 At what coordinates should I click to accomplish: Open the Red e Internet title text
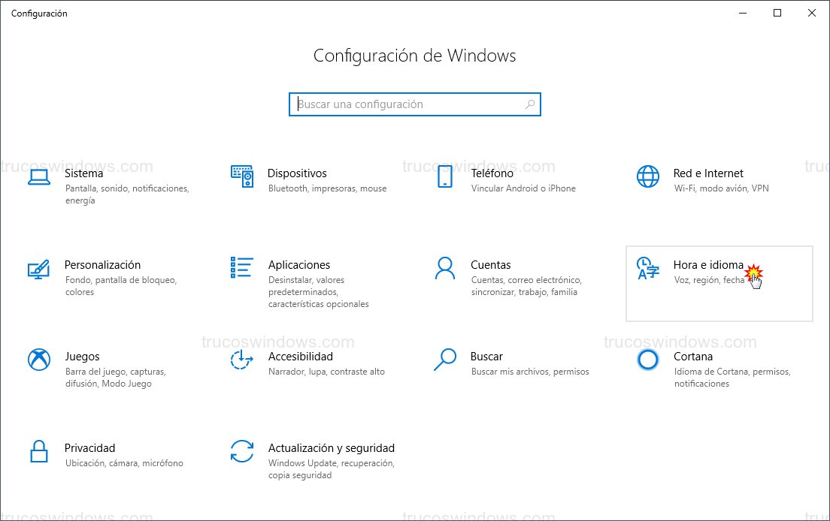(707, 173)
